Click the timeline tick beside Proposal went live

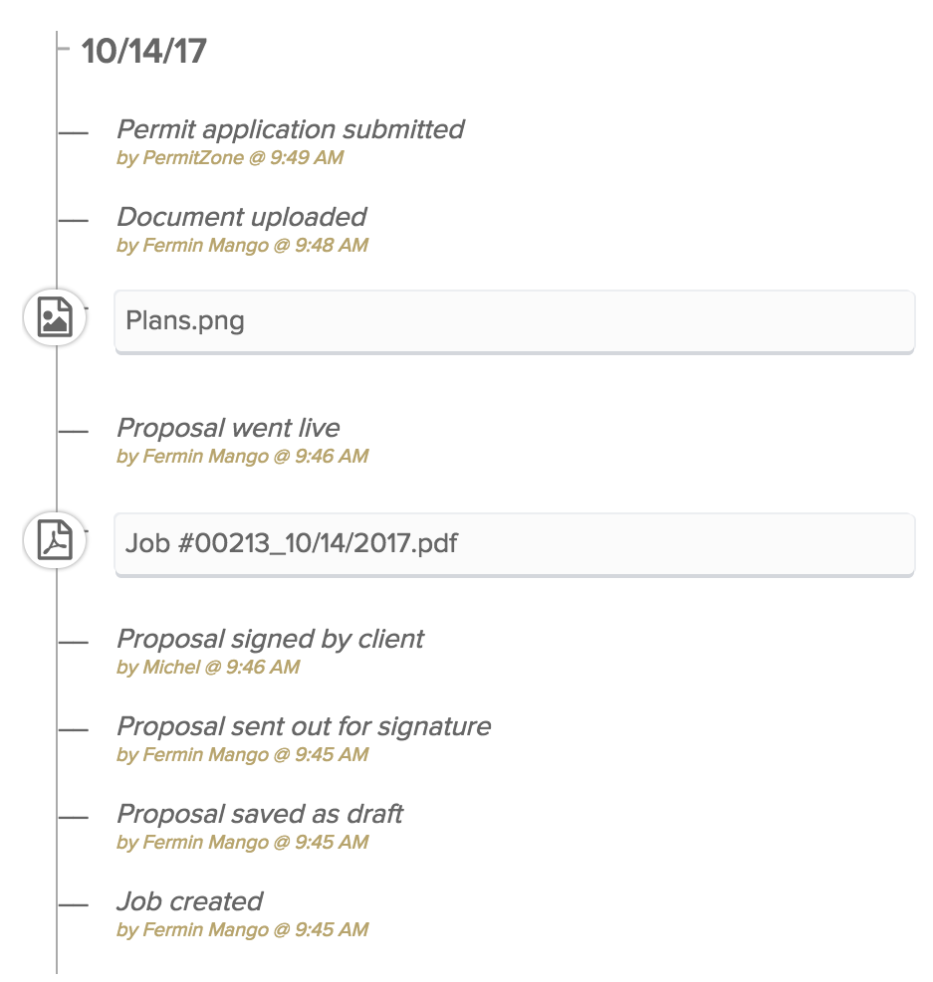coord(74,432)
